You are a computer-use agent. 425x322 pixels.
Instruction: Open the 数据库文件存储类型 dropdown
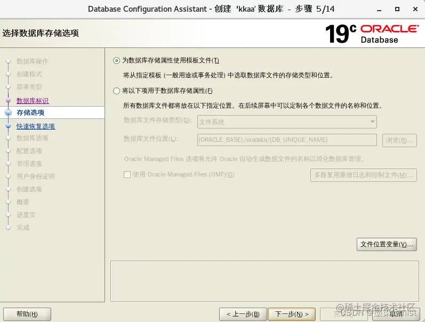[287, 122]
